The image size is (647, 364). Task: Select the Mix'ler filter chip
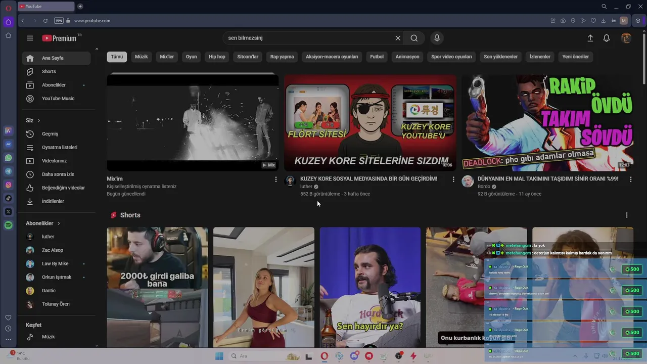click(167, 57)
